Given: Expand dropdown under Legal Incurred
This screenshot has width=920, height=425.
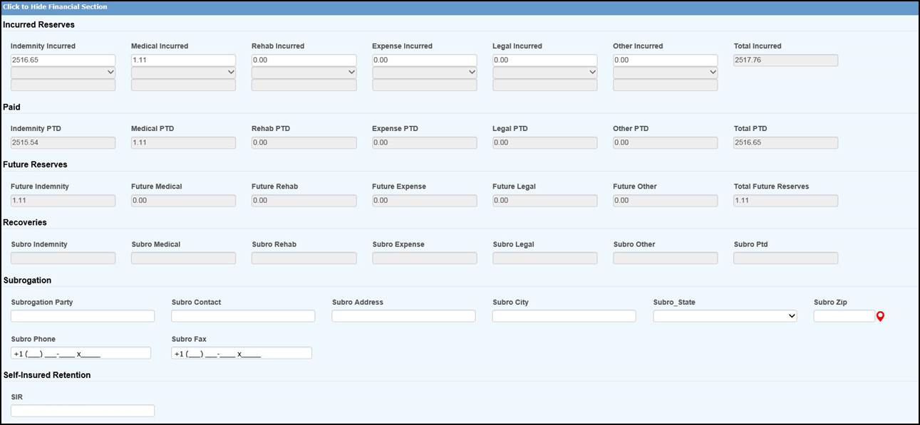Looking at the screenshot, I should point(544,73).
